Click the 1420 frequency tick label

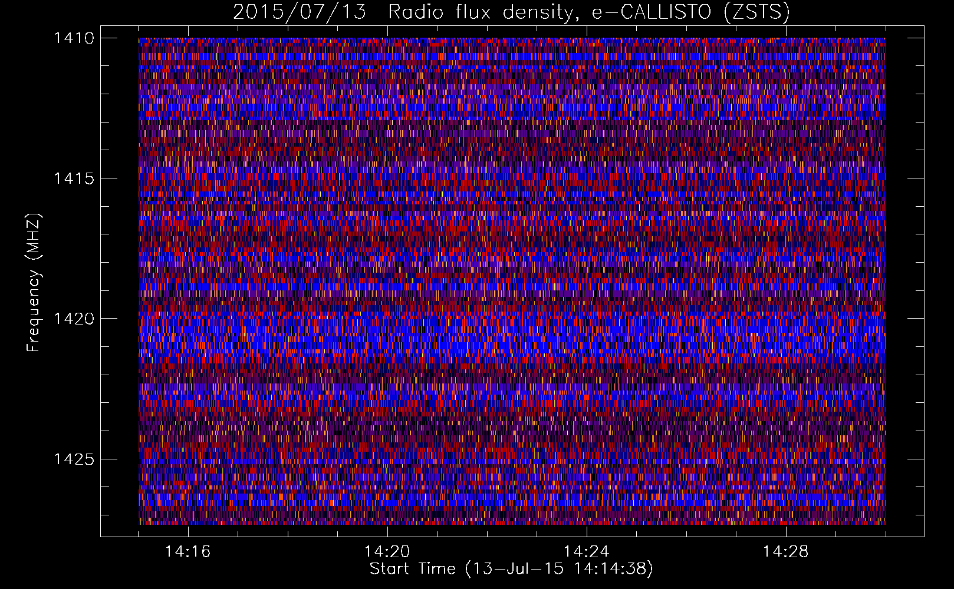pyautogui.click(x=74, y=319)
